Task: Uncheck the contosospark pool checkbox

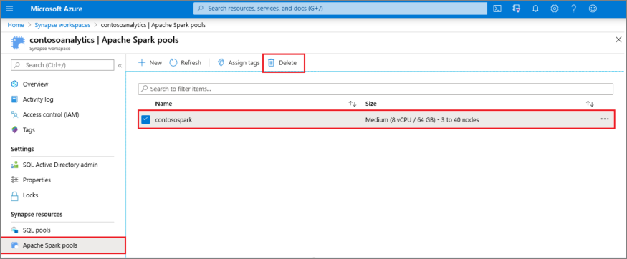Action: pos(145,119)
